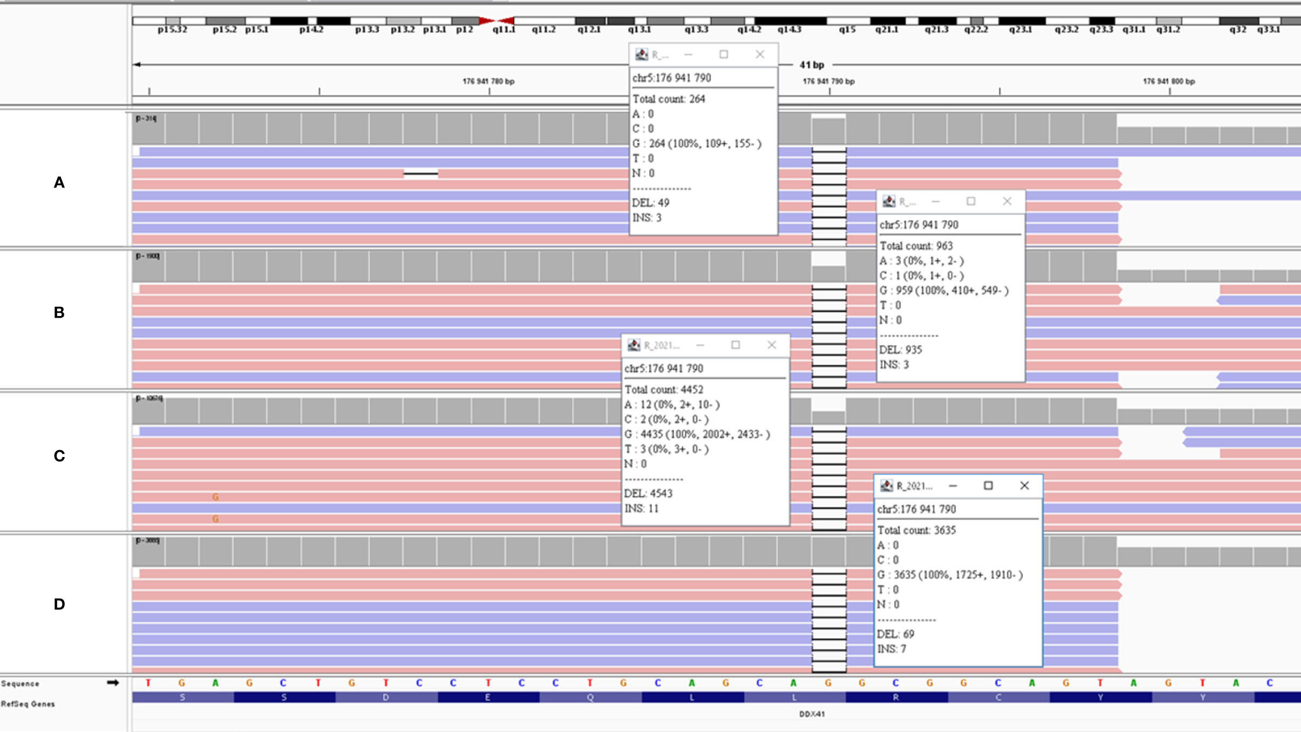The image size is (1301, 732).
Task: Jump to band q33.1 on the chromosome ideogram
Action: pyautogui.click(x=1269, y=29)
